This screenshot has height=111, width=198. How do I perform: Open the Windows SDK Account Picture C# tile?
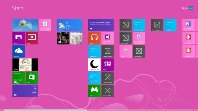click(94, 78)
